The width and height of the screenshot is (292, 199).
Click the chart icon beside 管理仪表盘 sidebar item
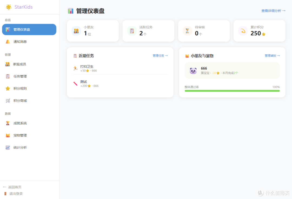(8, 30)
